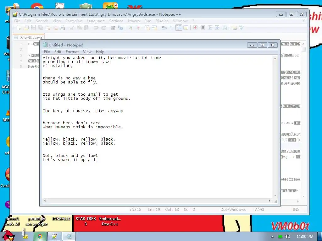The height and width of the screenshot is (241, 322).
Task: Click the Save icon in Notepad++ toolbar
Action: [33, 28]
